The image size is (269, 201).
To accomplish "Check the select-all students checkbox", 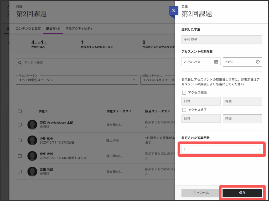I will 20,111.
